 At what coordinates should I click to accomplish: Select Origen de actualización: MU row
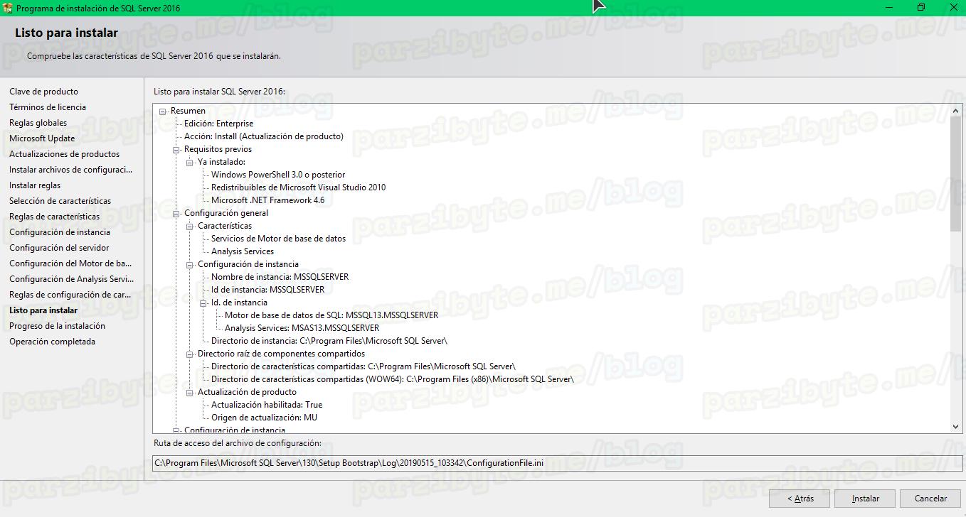[x=264, y=418]
